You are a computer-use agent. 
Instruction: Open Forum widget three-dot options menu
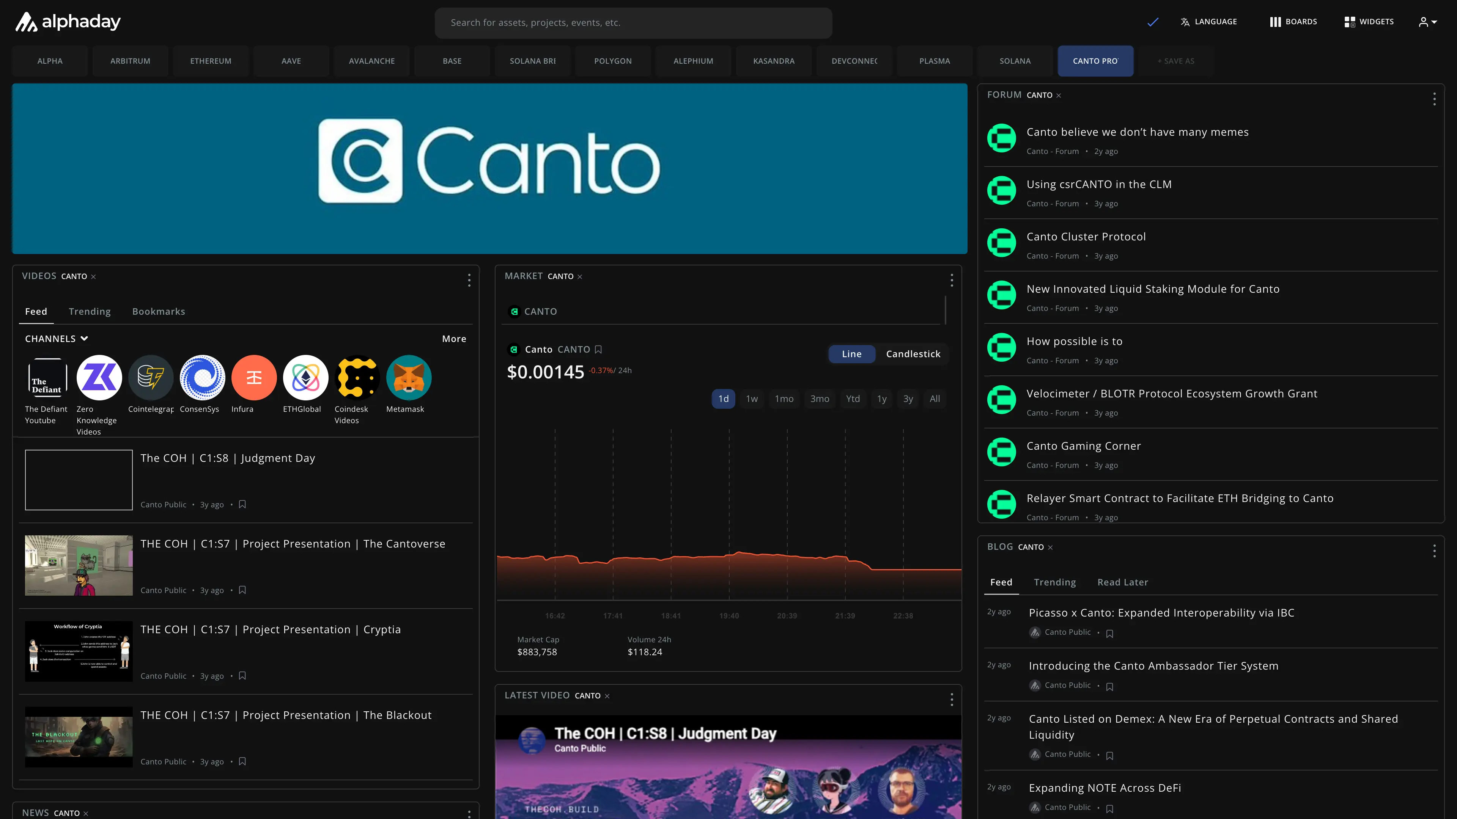(1434, 99)
